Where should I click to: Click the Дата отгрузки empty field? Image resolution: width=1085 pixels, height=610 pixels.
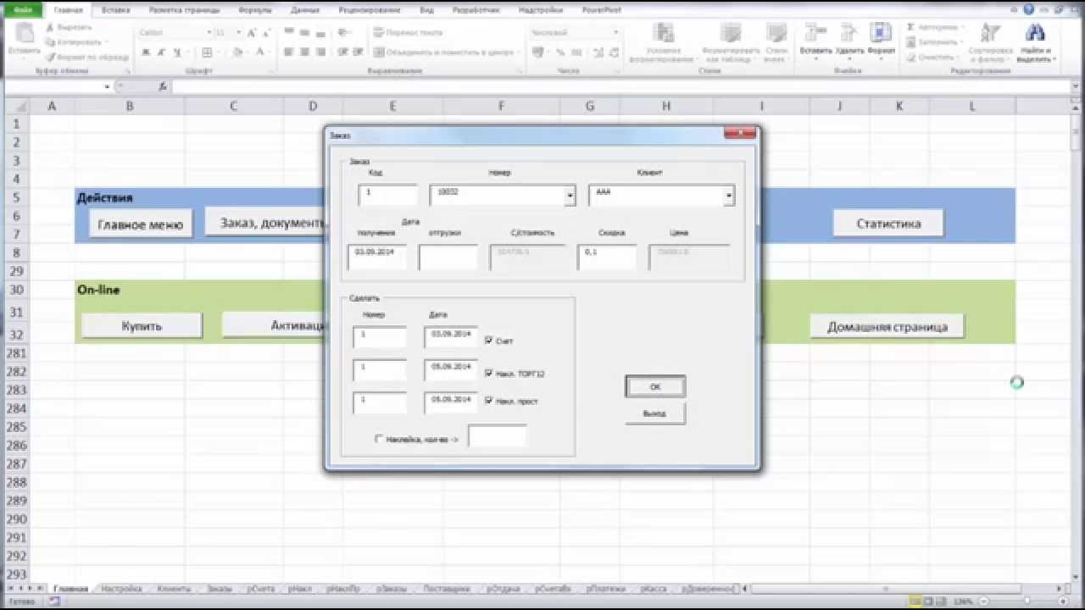point(448,257)
